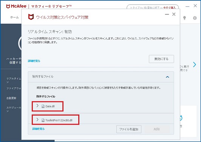Select 自動更新 in the left sidebar
Image resolution: width=201 pixels, height=142 pixels.
(x=11, y=98)
